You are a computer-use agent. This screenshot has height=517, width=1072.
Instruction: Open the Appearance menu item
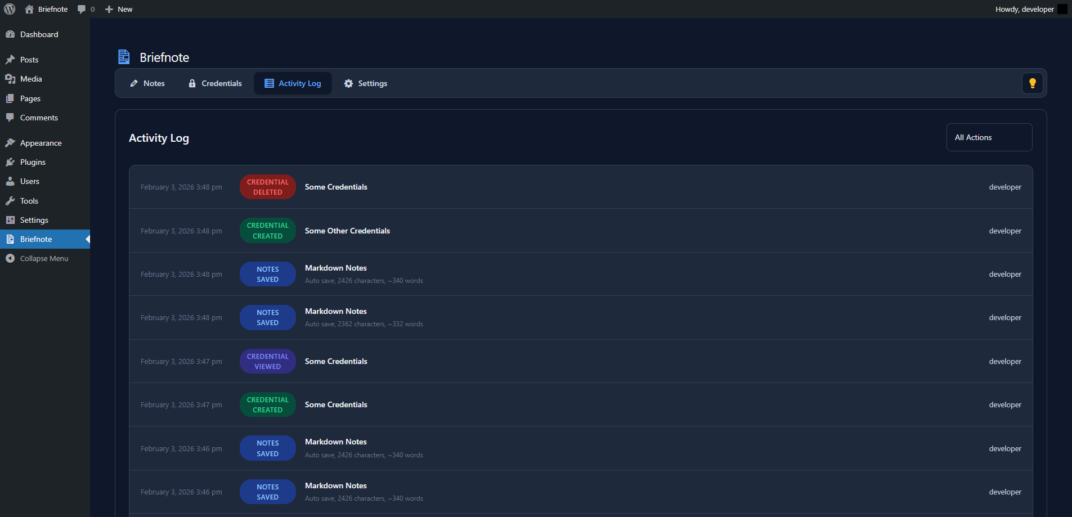(x=45, y=143)
